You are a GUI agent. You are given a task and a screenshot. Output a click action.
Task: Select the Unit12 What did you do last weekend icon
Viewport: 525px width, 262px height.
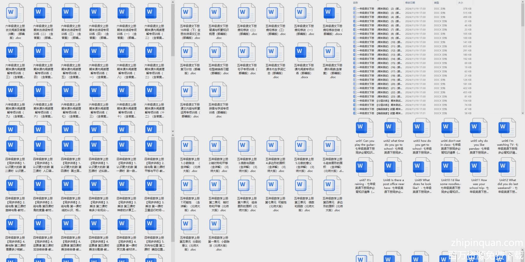pyautogui.click(x=507, y=167)
